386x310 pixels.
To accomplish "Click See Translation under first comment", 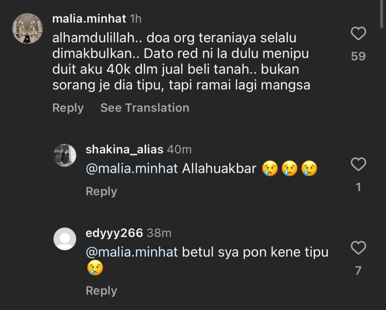I will click(145, 108).
